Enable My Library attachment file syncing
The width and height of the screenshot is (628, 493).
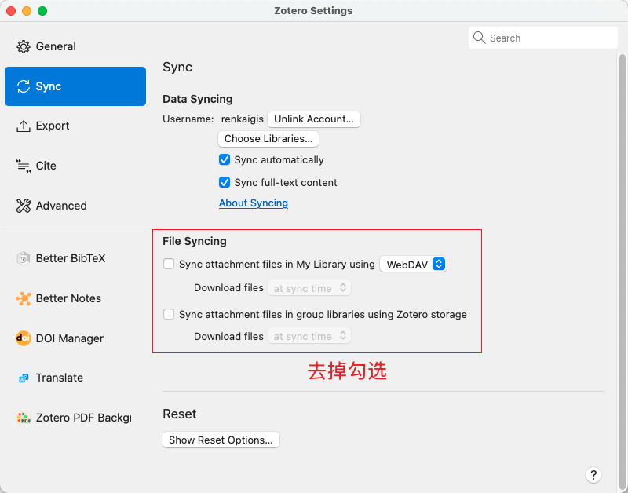(169, 264)
